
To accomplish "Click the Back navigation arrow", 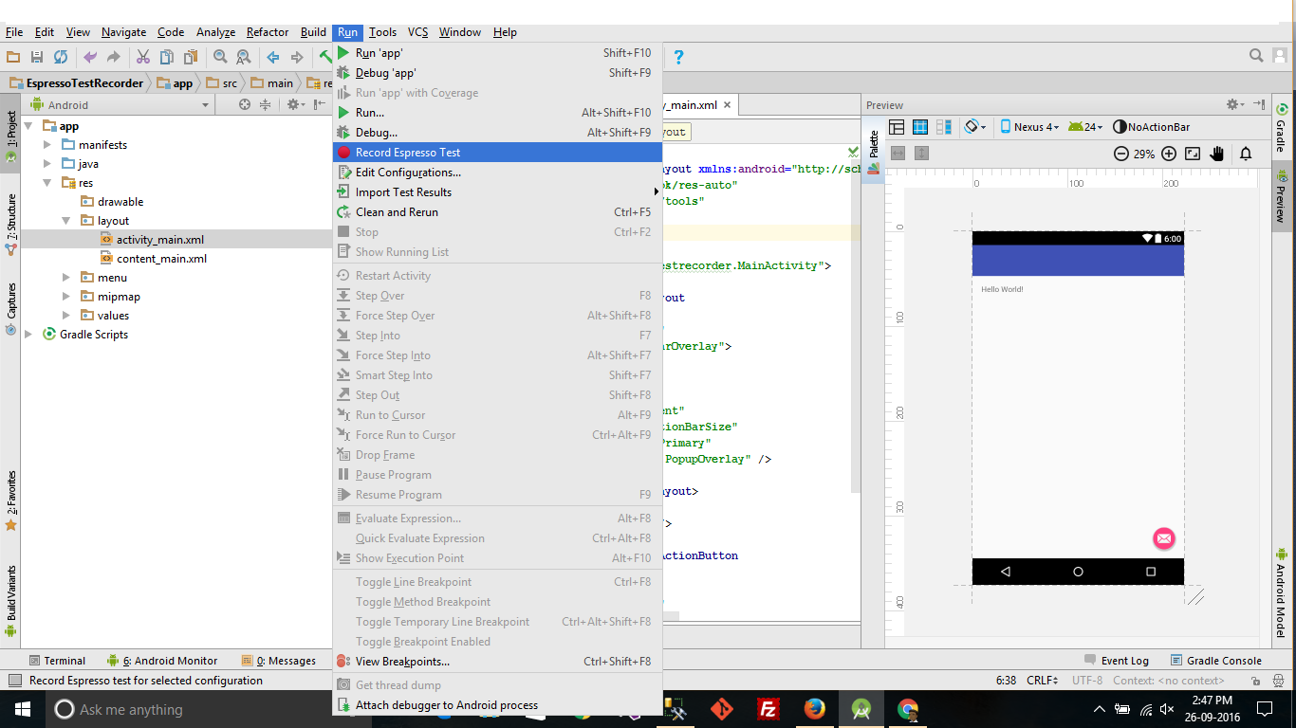I will pyautogui.click(x=273, y=57).
